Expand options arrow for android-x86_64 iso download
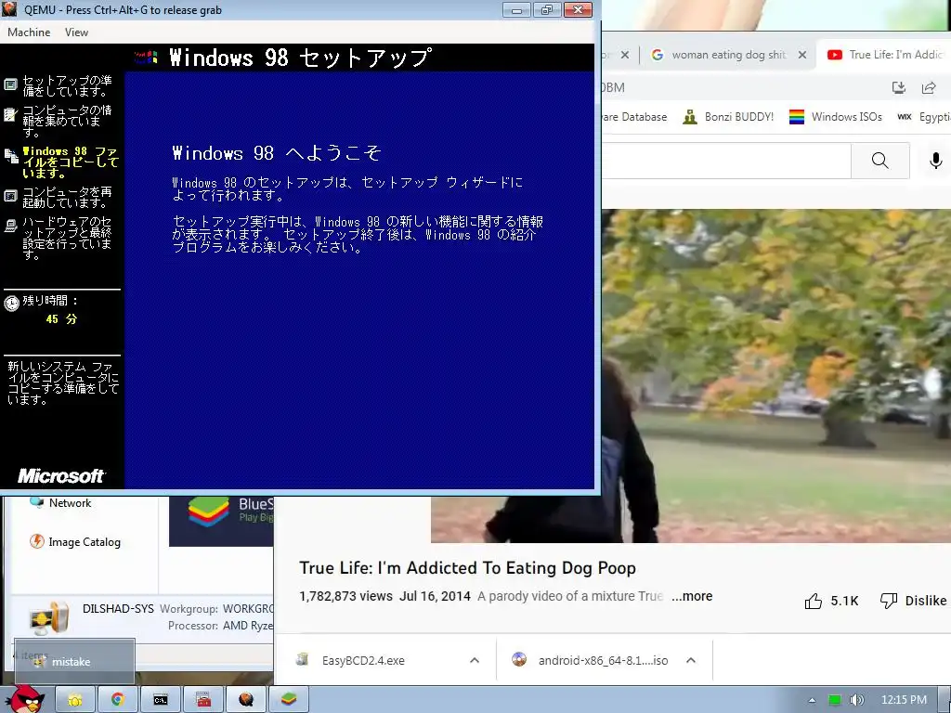The image size is (951, 713). pos(690,660)
